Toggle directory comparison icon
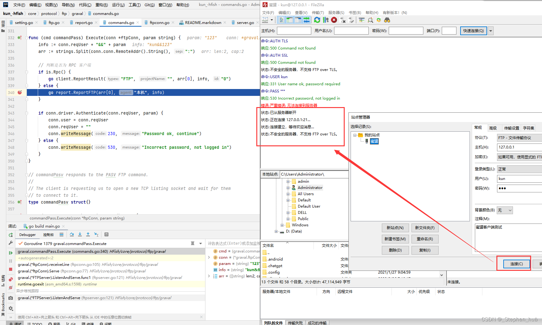The image size is (542, 325). point(370,20)
